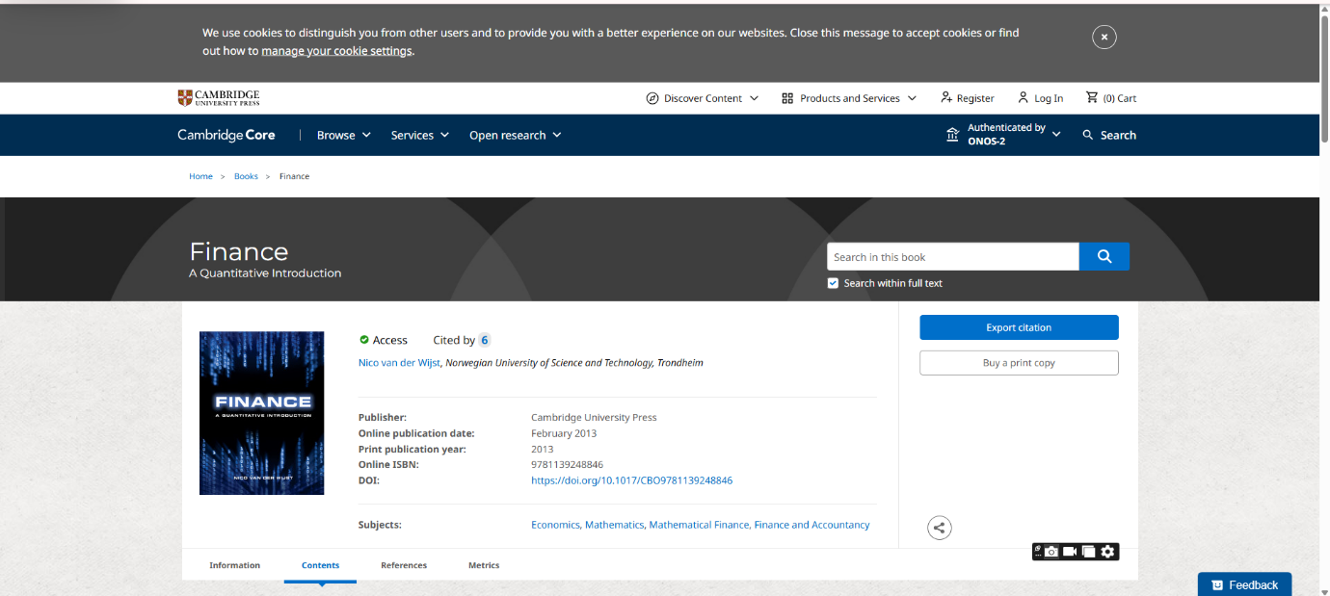Switch to the Metrics tab
Image resolution: width=1330 pixels, height=596 pixels.
484,565
